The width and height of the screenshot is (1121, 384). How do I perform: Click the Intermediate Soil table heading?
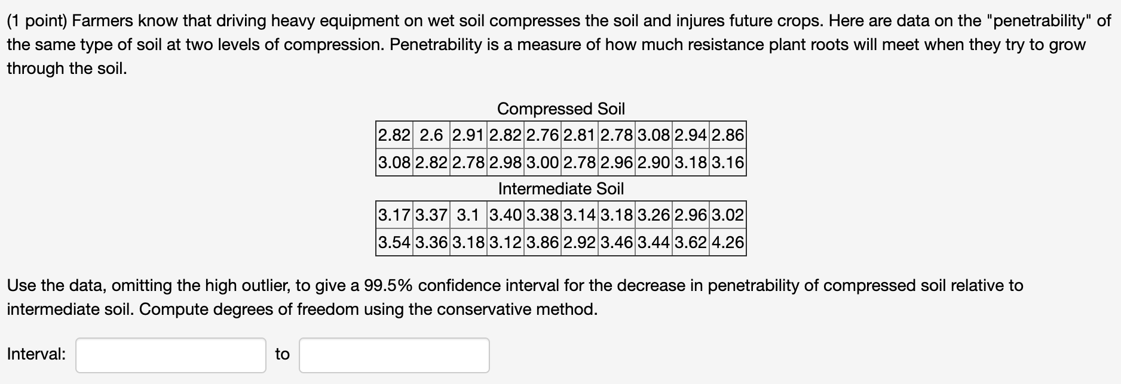pos(560,188)
